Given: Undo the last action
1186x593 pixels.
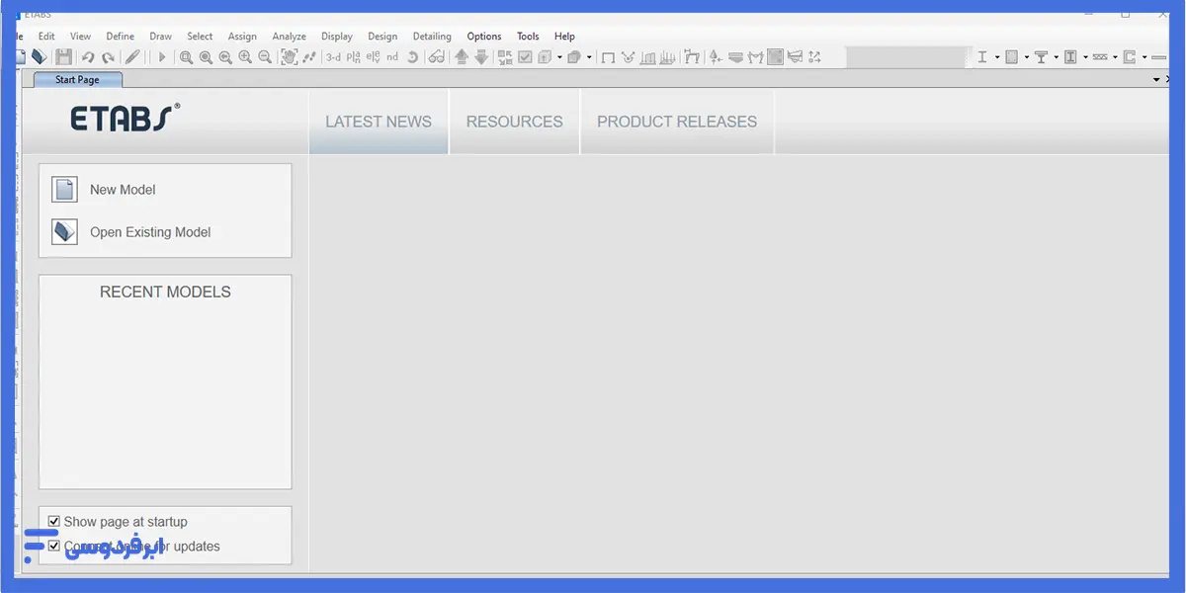Looking at the screenshot, I should (88, 57).
